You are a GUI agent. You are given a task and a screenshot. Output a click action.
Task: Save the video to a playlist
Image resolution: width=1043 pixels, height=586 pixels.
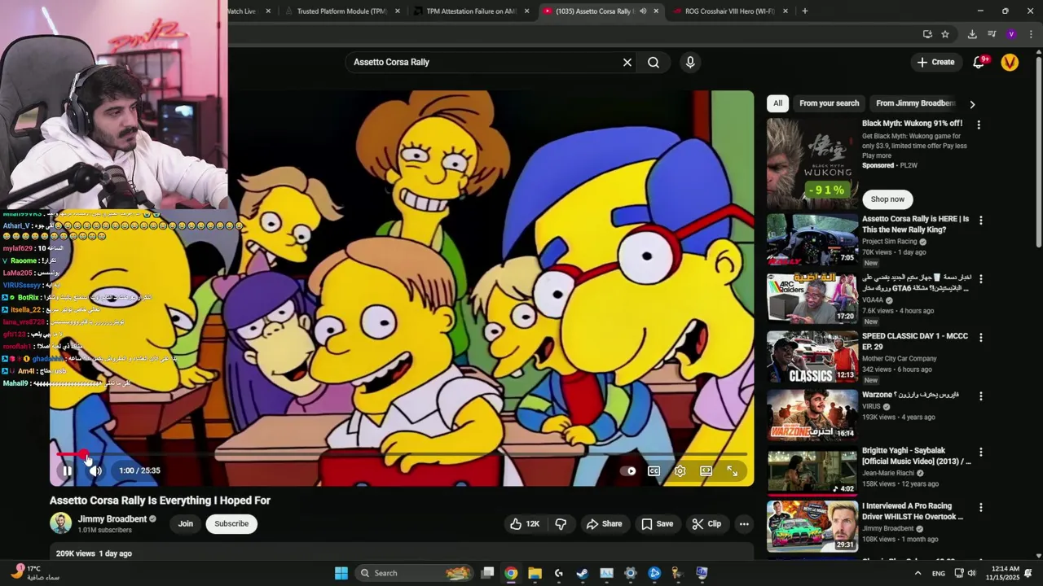(x=657, y=524)
